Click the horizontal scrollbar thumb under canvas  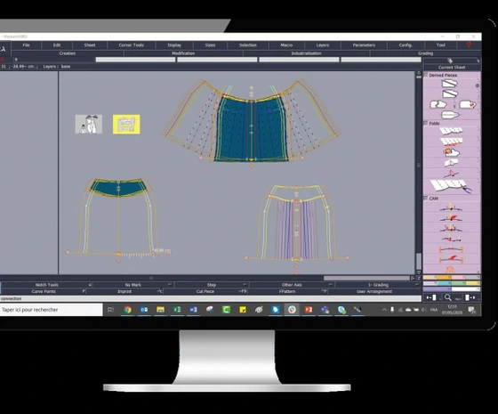(x=366, y=278)
